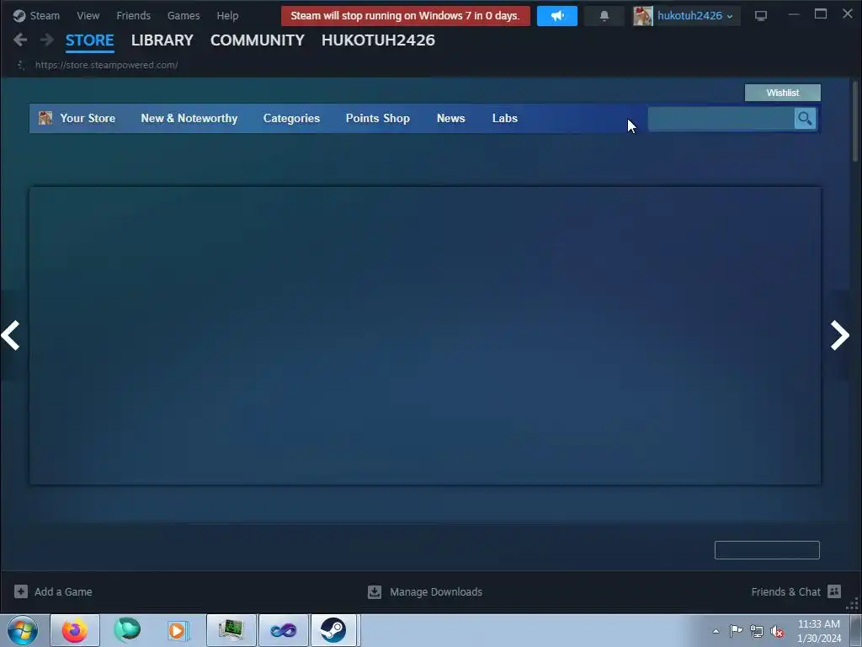Open the Labs link
Screen dimensions: 862x647
coord(505,118)
